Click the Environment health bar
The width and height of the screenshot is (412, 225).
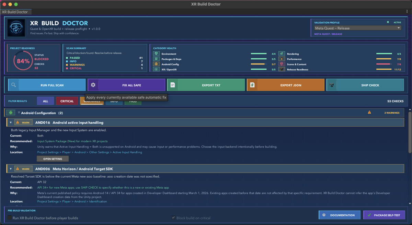click(x=259, y=54)
